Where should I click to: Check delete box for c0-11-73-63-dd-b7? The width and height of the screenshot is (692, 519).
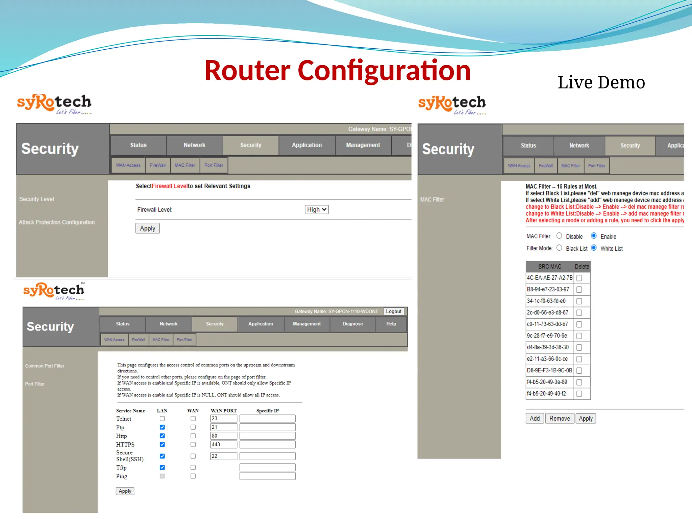click(x=579, y=324)
